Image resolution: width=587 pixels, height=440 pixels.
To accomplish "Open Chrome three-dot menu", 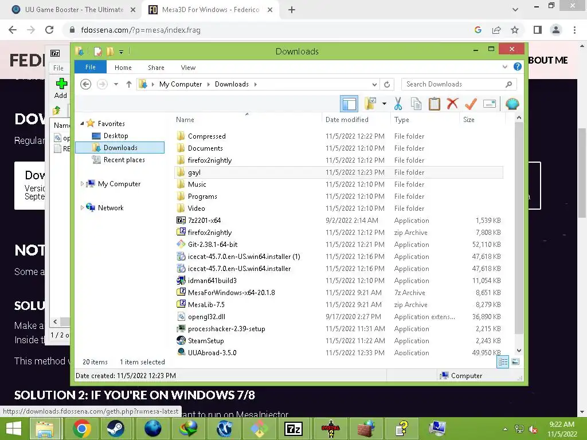I will click(574, 30).
